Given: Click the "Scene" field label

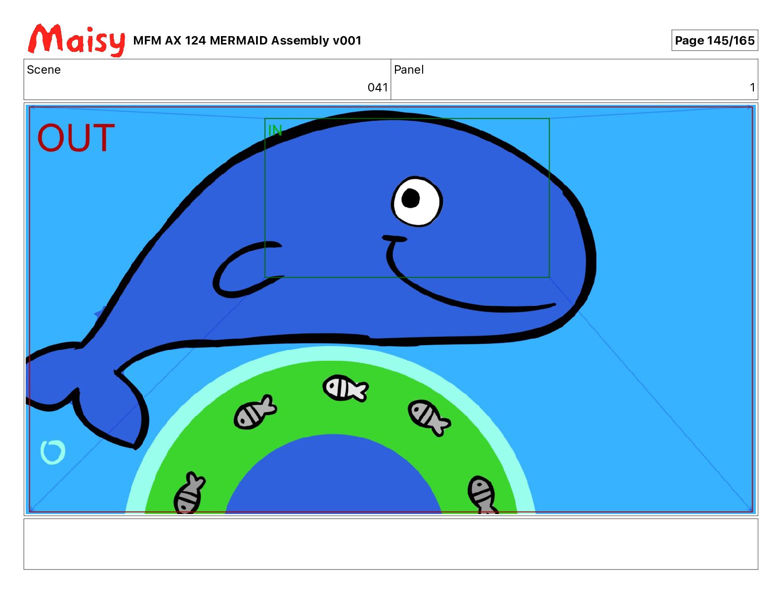Looking at the screenshot, I should pos(43,70).
